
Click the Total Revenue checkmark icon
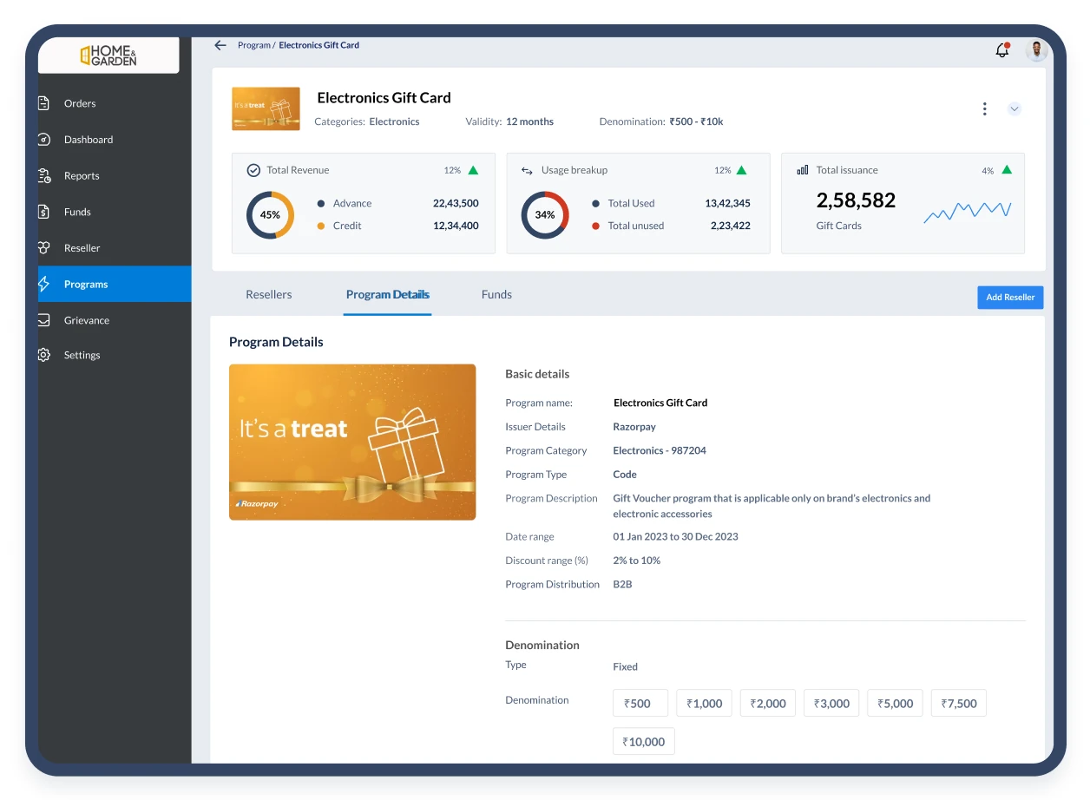pos(253,171)
